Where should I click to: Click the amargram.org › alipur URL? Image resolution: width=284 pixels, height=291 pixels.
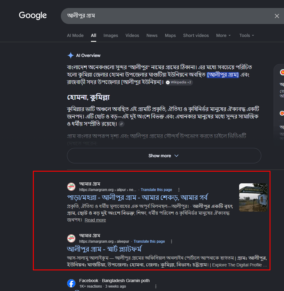point(108,190)
